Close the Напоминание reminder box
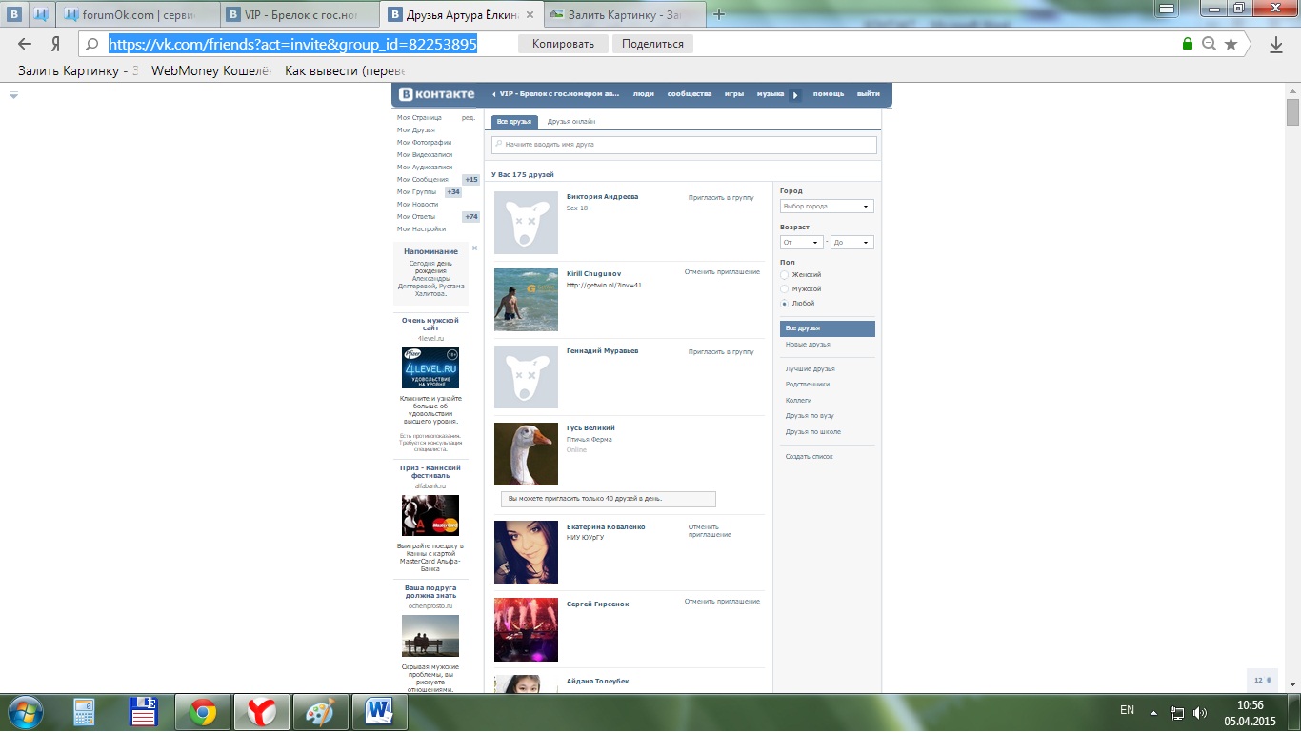The height and width of the screenshot is (733, 1301). click(x=474, y=248)
